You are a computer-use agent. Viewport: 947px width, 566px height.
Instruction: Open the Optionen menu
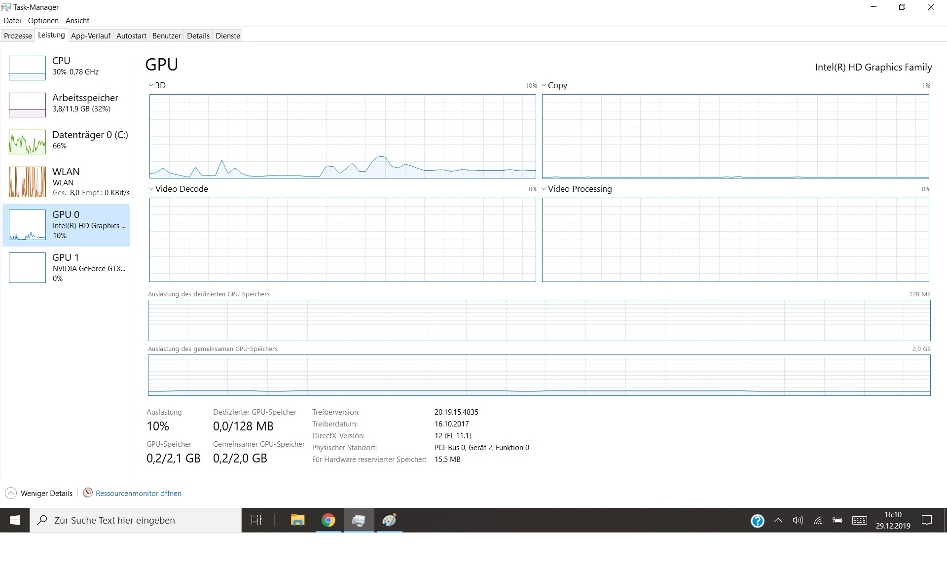click(43, 21)
